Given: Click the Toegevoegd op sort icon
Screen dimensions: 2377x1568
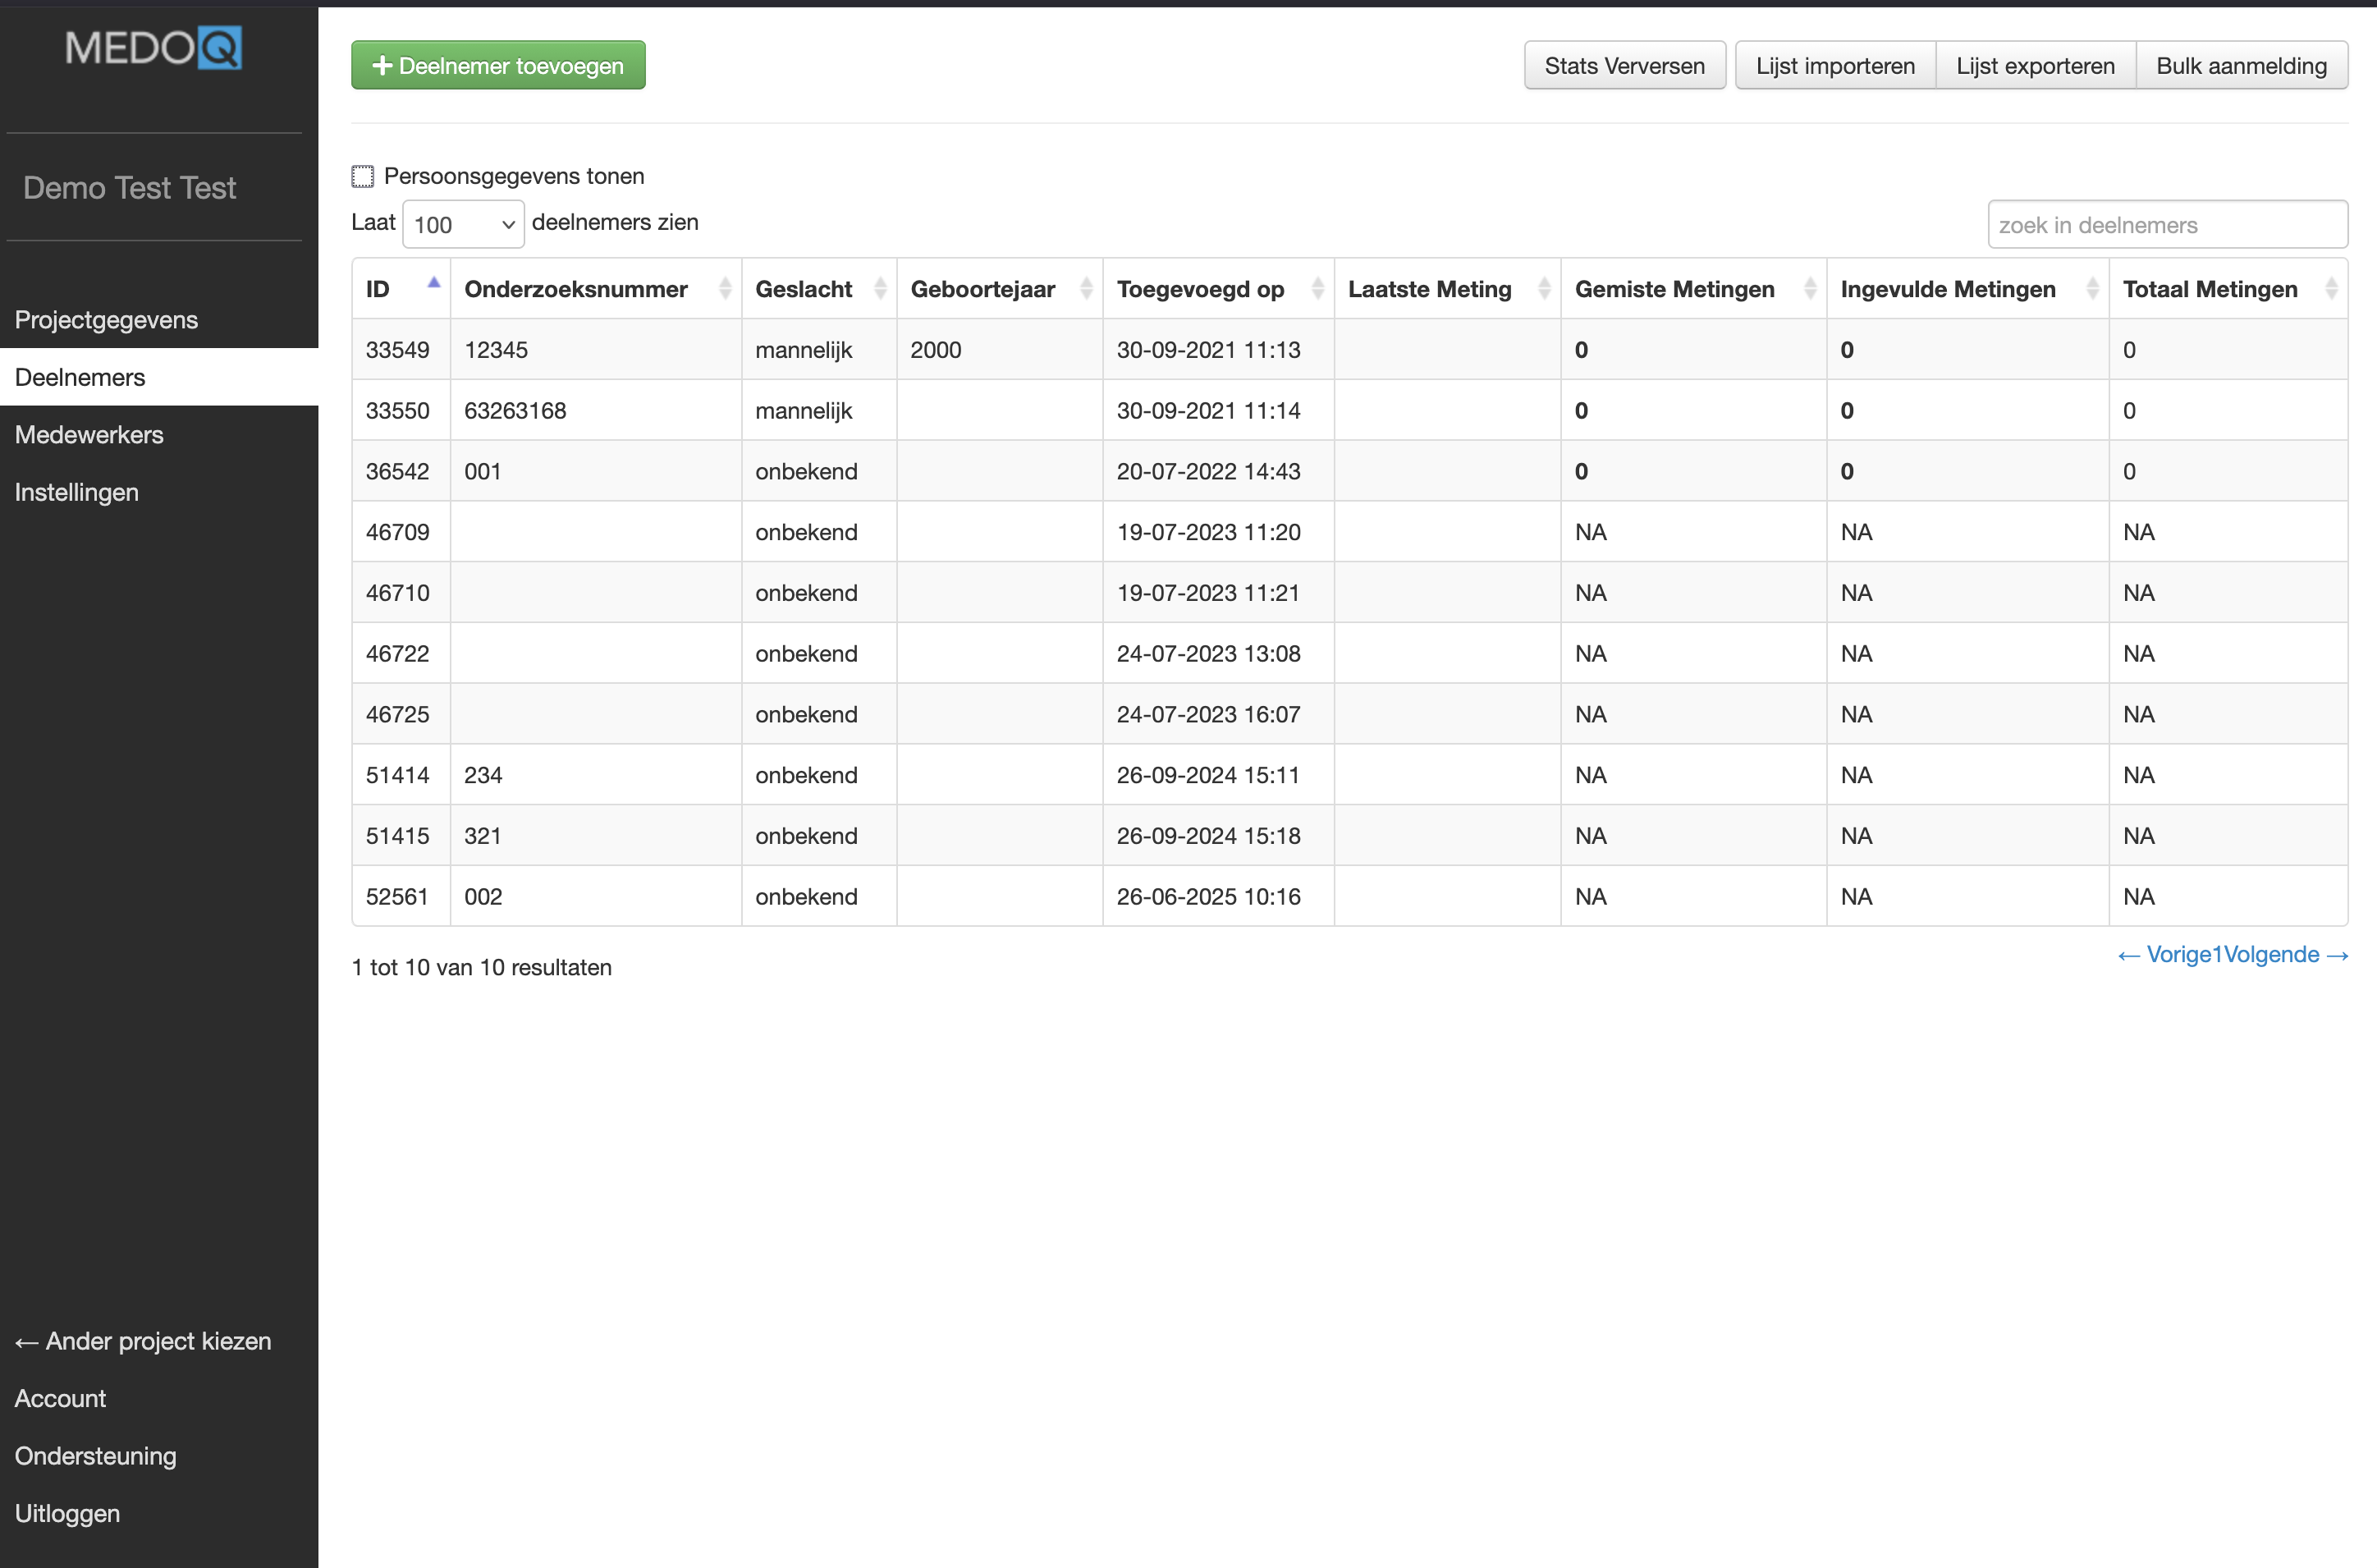Looking at the screenshot, I should 1317,289.
